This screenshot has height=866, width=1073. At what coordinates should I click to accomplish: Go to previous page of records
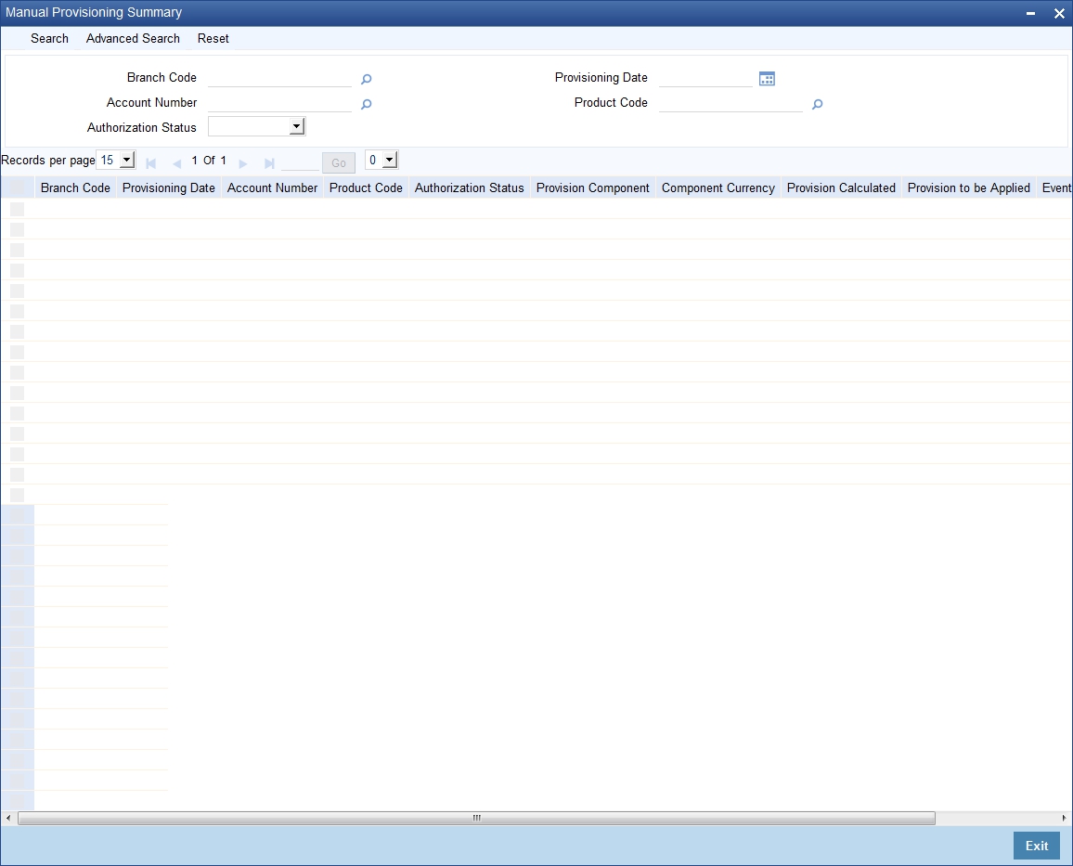click(176, 162)
